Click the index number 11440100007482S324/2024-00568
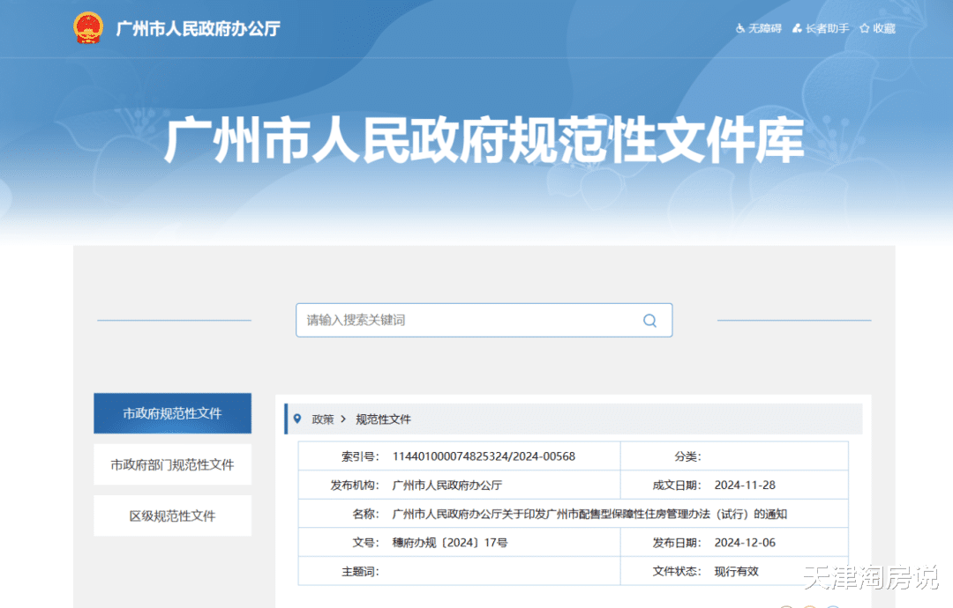This screenshot has height=608, width=953. (484, 456)
